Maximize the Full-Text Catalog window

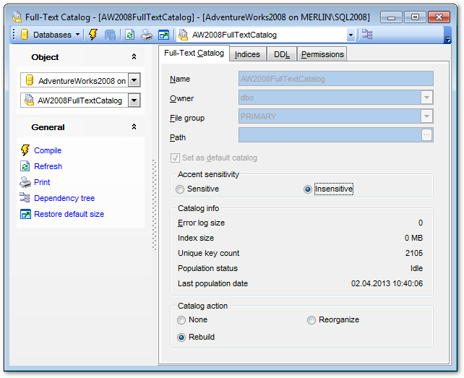pyautogui.click(x=415, y=17)
